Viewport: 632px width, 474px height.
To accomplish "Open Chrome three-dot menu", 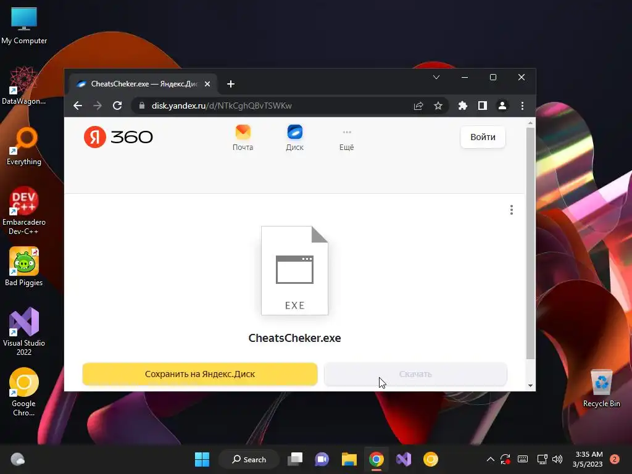I will [x=522, y=106].
